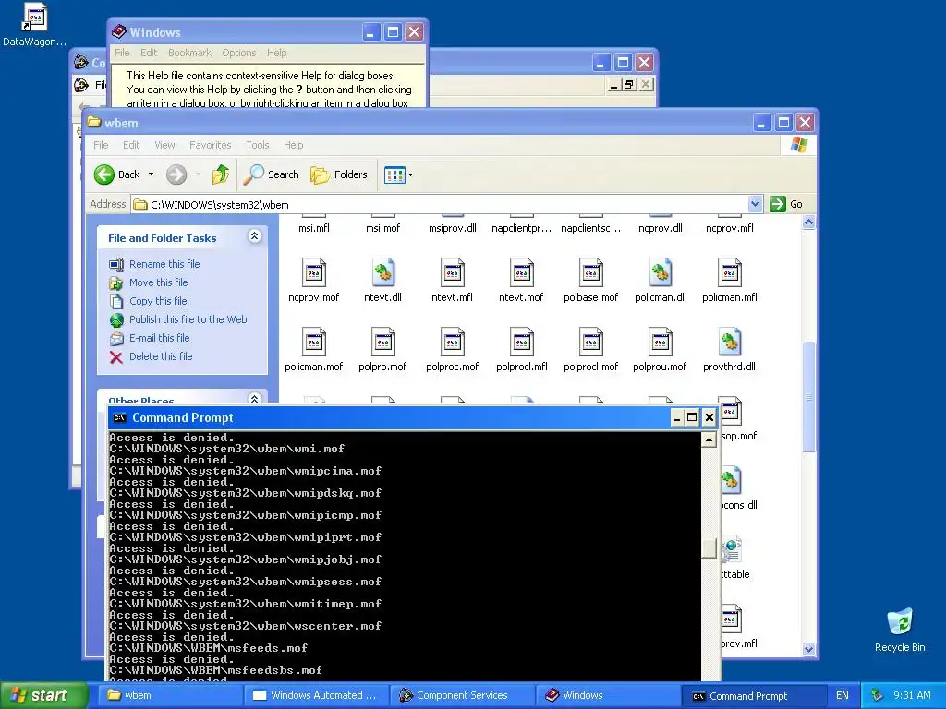Viewport: 946px width, 709px height.
Task: Open the Search magnifier in wbem toolbar
Action: point(253,174)
